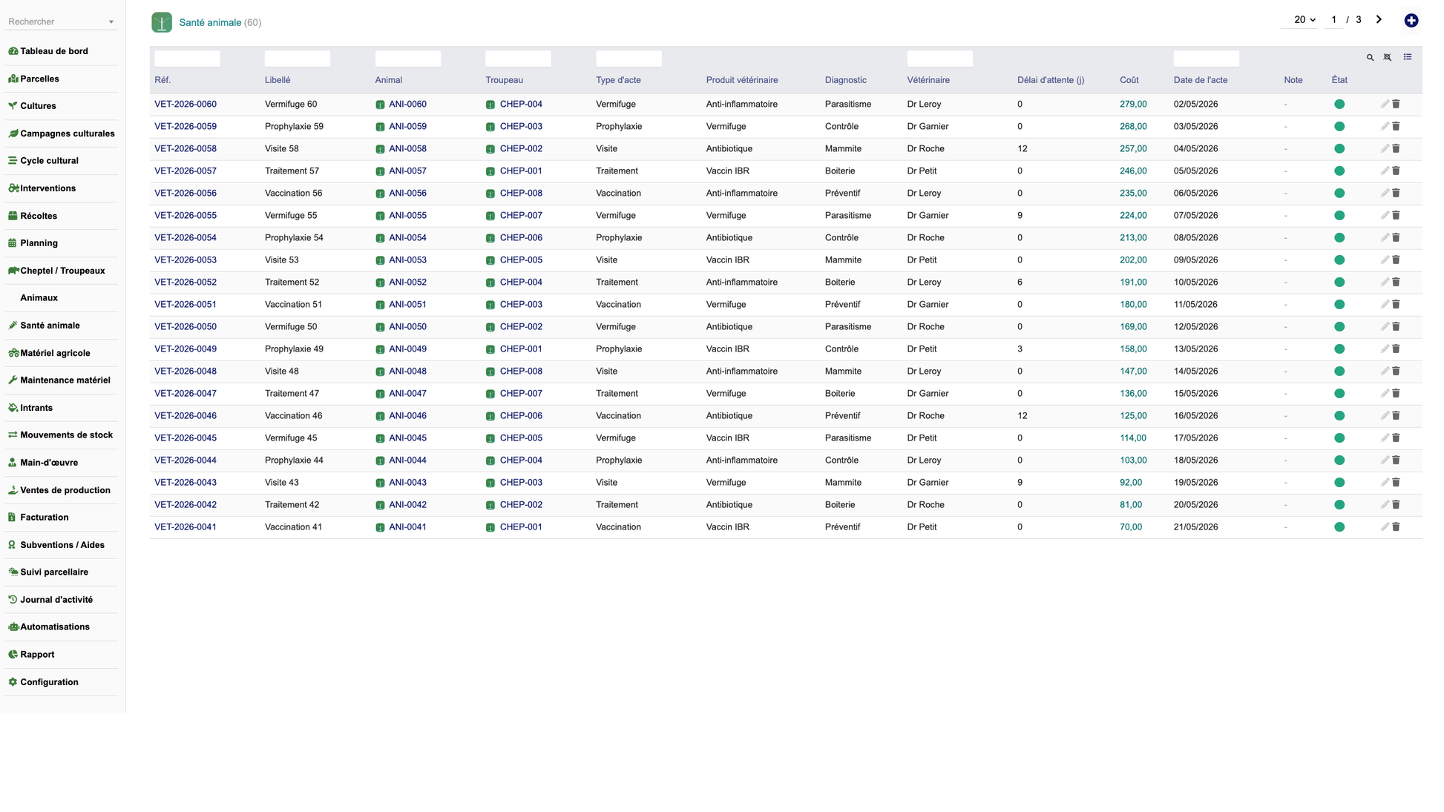Open herd link CHEP-008 in row VET-2026-0056

point(521,194)
